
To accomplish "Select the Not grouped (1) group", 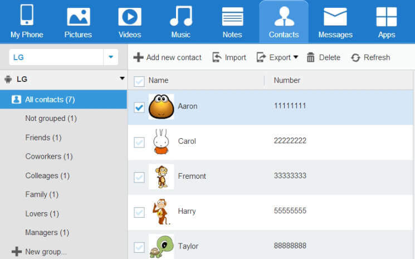I will [51, 118].
